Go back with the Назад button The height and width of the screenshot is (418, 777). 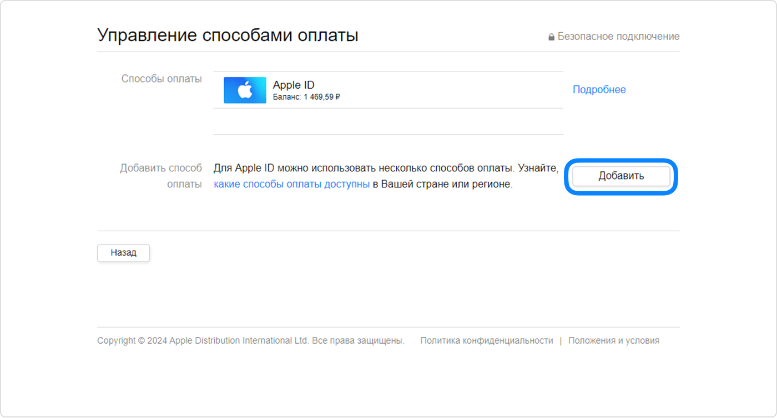click(123, 253)
